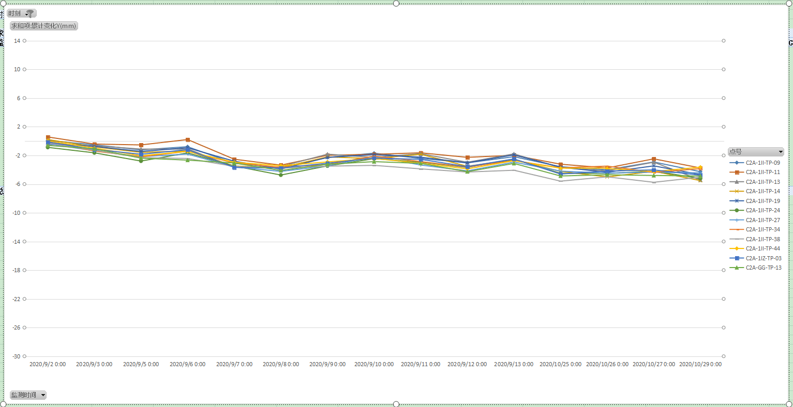The height and width of the screenshot is (407, 793).
Task: Click the -30 value on vertical axis
Action: [17, 356]
